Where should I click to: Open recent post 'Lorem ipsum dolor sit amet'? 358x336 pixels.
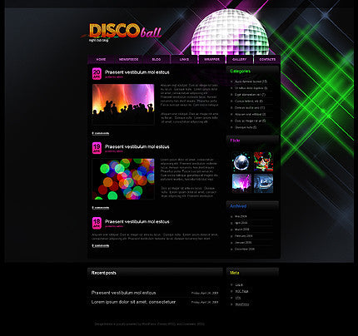[x=133, y=302]
